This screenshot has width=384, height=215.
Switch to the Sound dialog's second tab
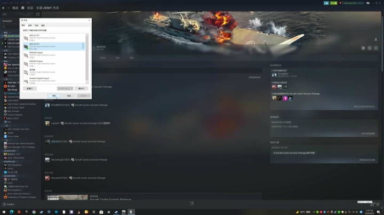(x=30, y=26)
